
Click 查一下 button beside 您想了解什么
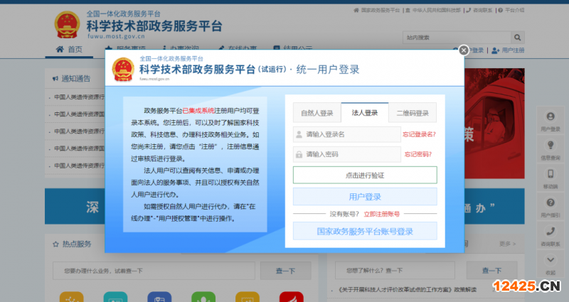(491, 271)
